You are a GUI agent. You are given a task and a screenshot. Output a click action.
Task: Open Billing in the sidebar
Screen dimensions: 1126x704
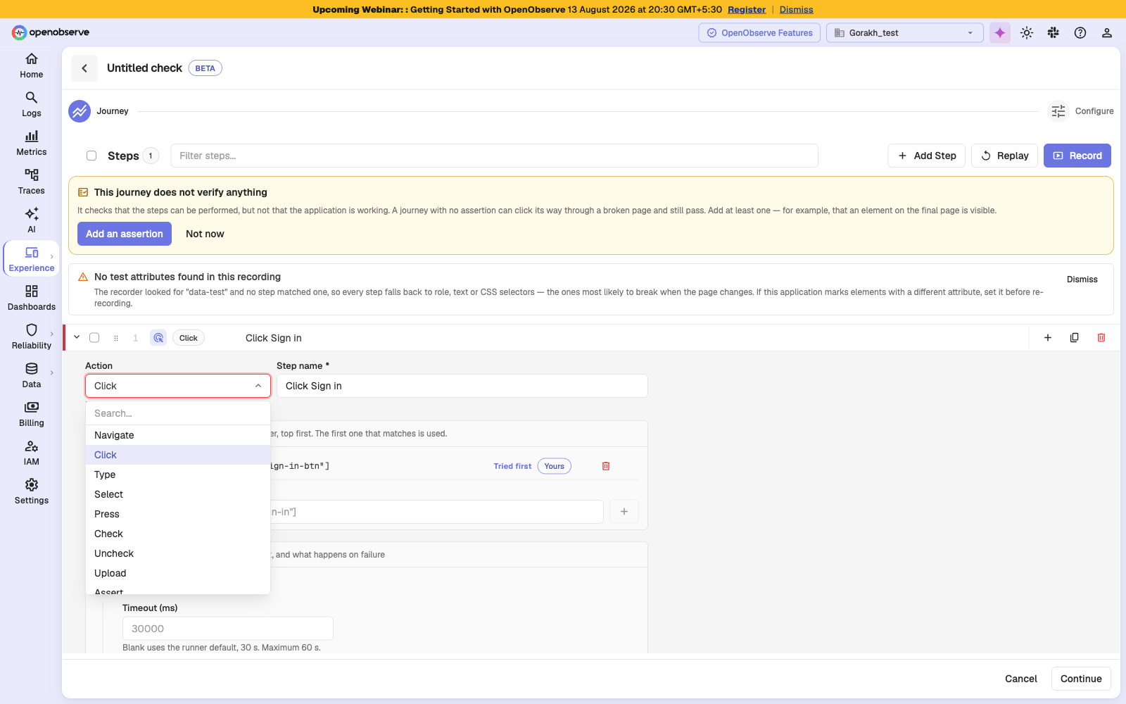32,415
